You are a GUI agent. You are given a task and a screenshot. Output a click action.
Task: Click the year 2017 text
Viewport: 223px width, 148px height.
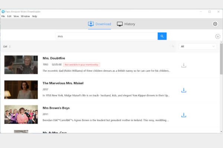click(45, 90)
